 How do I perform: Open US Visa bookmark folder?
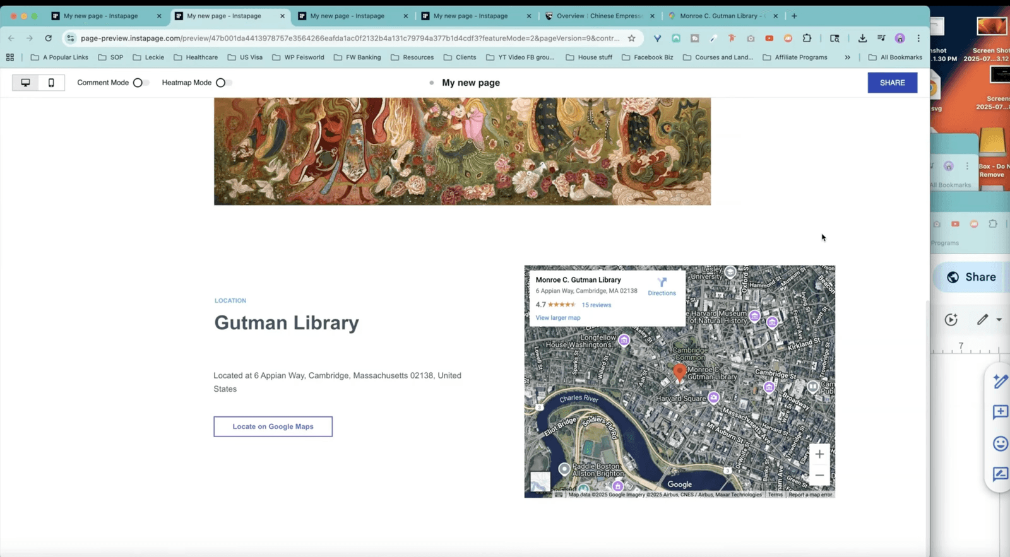(245, 57)
